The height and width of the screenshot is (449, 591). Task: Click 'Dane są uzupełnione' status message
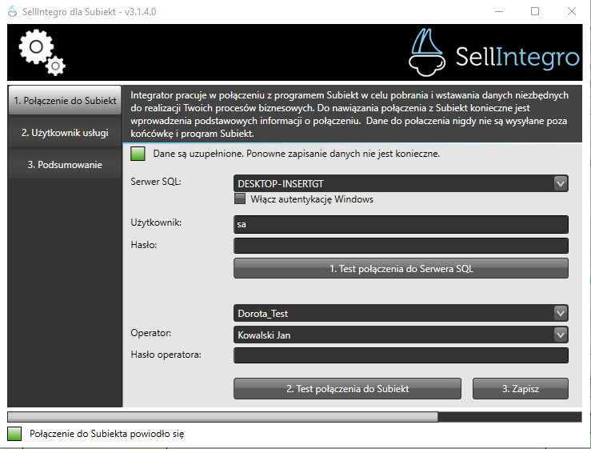point(296,154)
